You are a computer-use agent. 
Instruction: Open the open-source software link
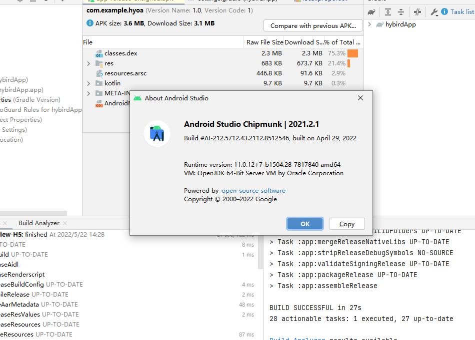pos(253,191)
